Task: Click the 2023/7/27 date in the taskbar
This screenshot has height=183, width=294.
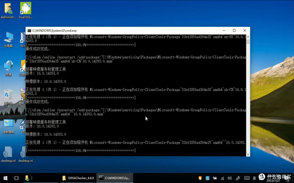Action: (x=273, y=181)
